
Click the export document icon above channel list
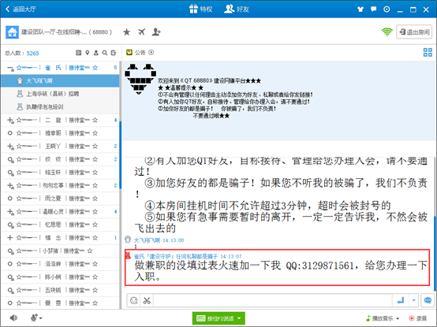click(x=113, y=53)
